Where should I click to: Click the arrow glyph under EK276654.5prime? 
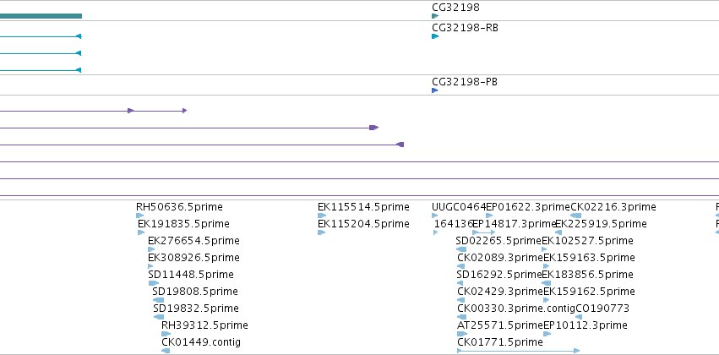151,249
